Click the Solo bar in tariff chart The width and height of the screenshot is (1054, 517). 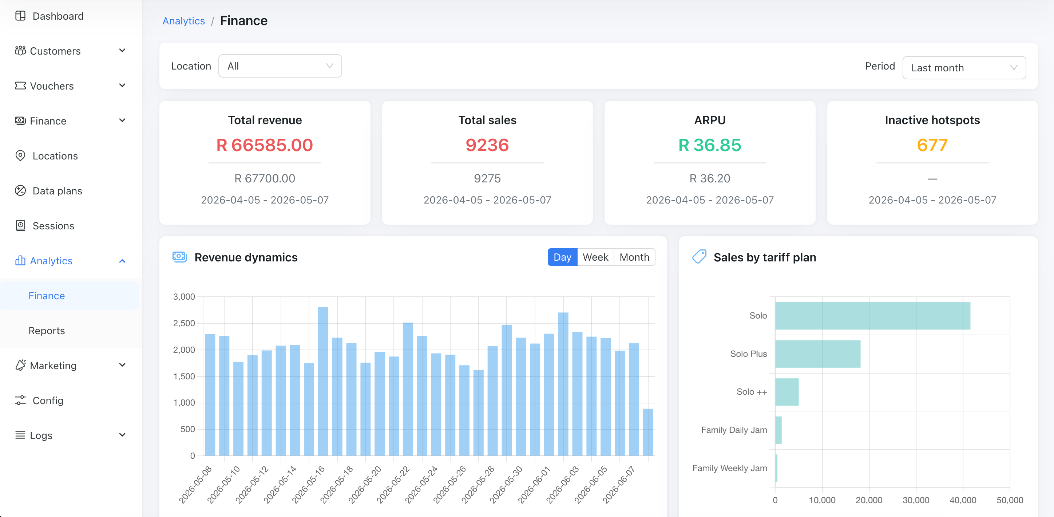(x=872, y=316)
